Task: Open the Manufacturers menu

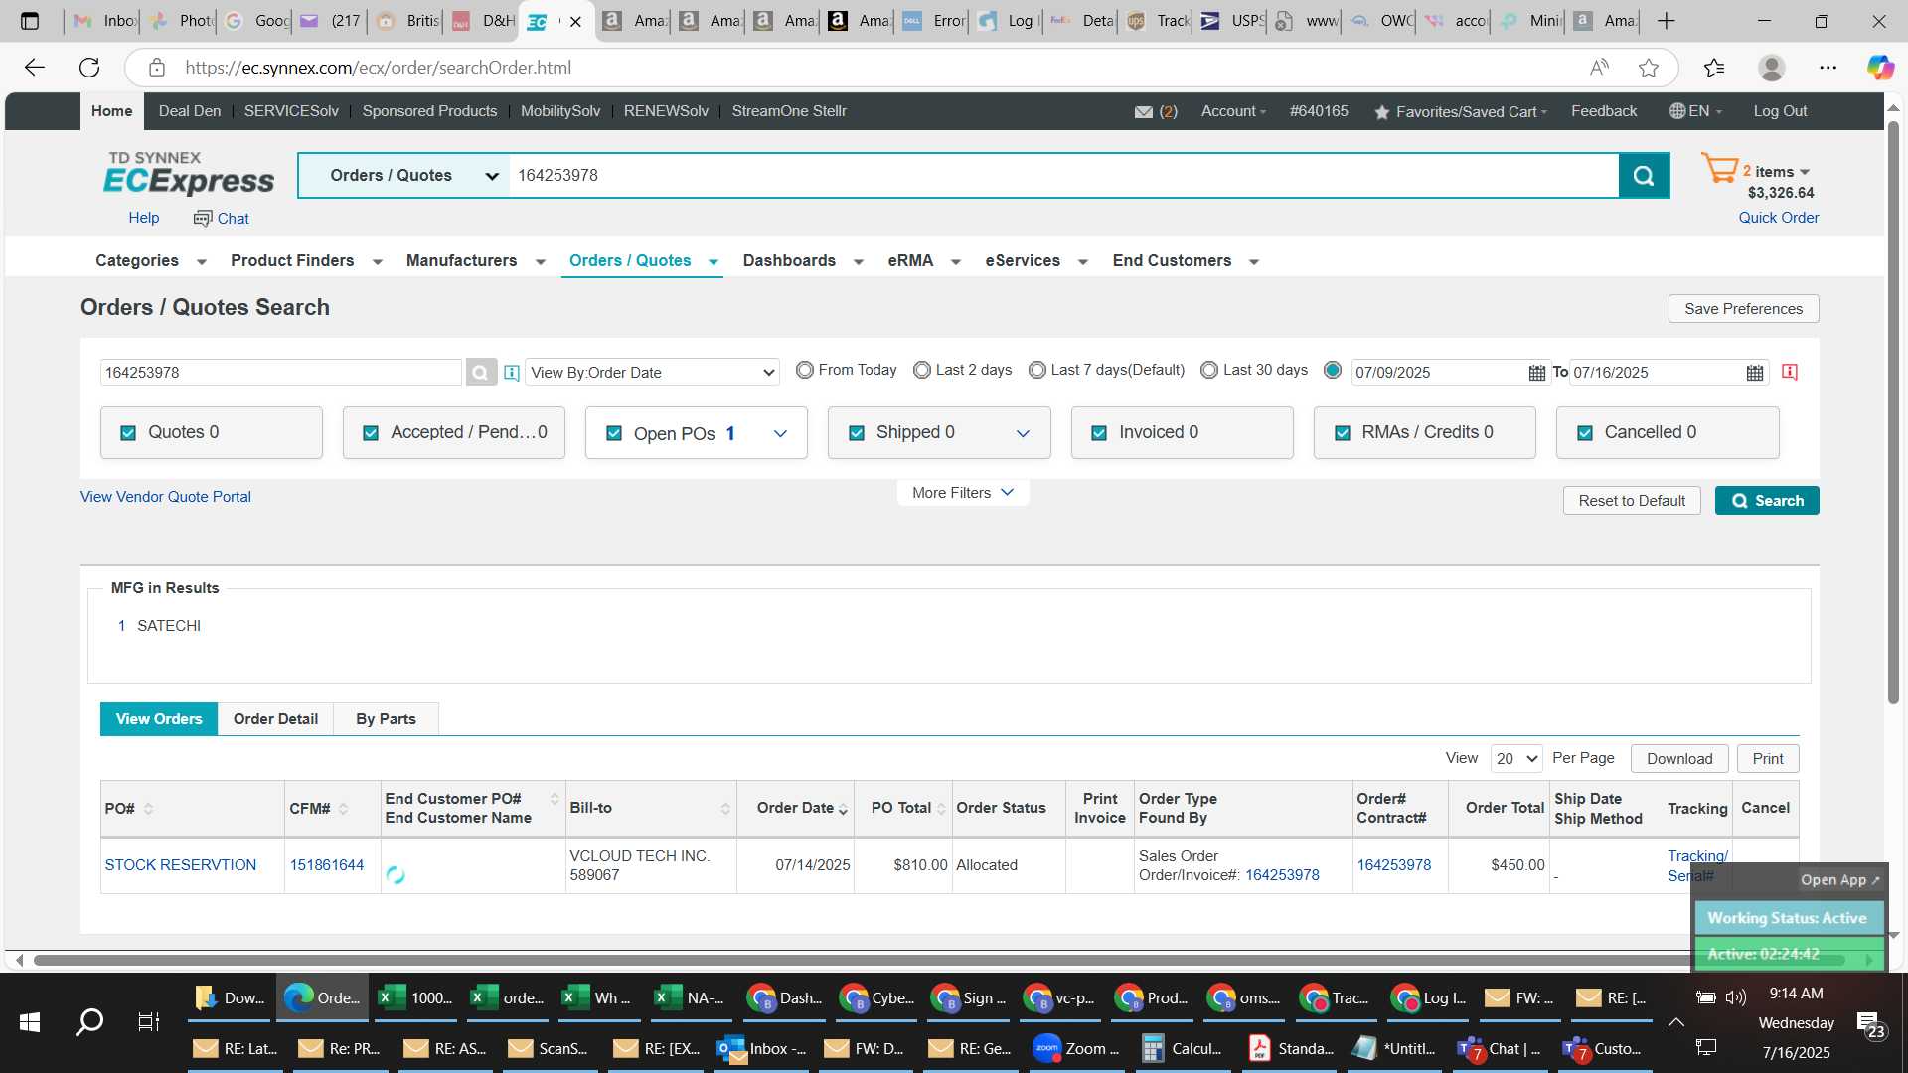Action: click(x=475, y=261)
